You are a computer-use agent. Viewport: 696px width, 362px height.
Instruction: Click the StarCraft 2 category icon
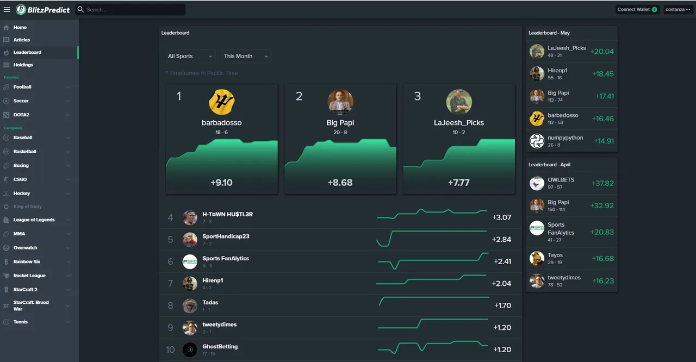coord(6,290)
